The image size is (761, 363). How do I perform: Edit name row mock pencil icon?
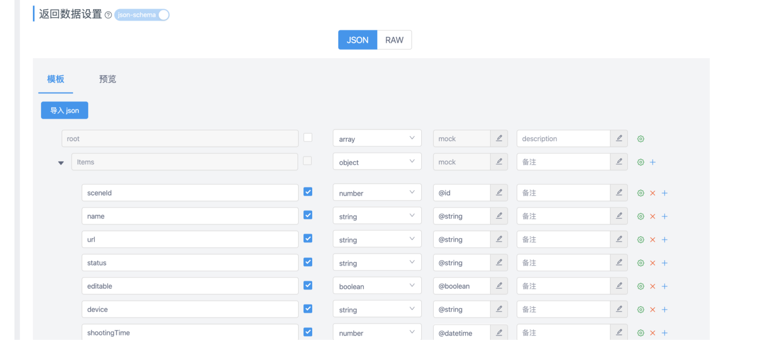499,216
